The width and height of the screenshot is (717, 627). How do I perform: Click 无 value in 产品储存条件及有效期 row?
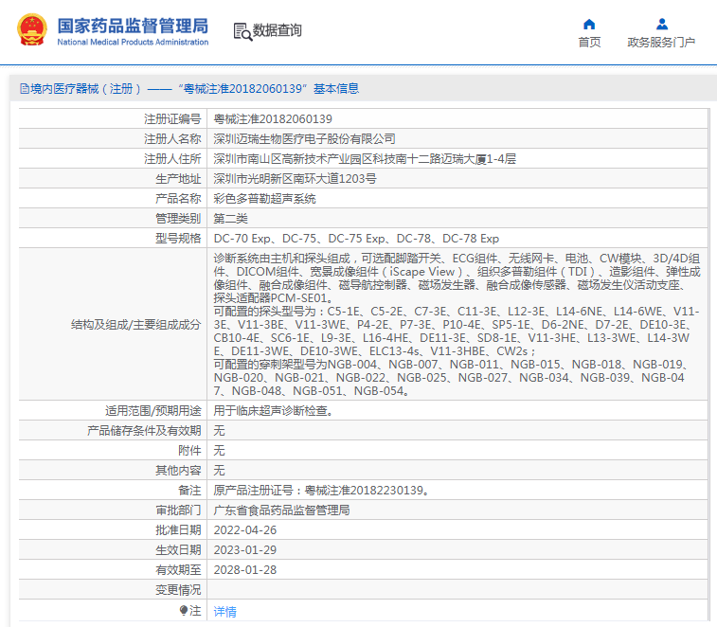coord(219,430)
